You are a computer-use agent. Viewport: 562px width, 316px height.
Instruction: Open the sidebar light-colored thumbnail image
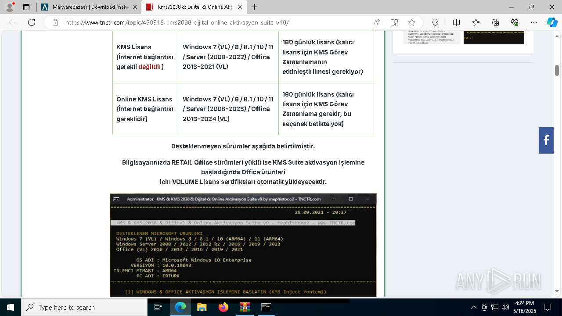pos(432,37)
